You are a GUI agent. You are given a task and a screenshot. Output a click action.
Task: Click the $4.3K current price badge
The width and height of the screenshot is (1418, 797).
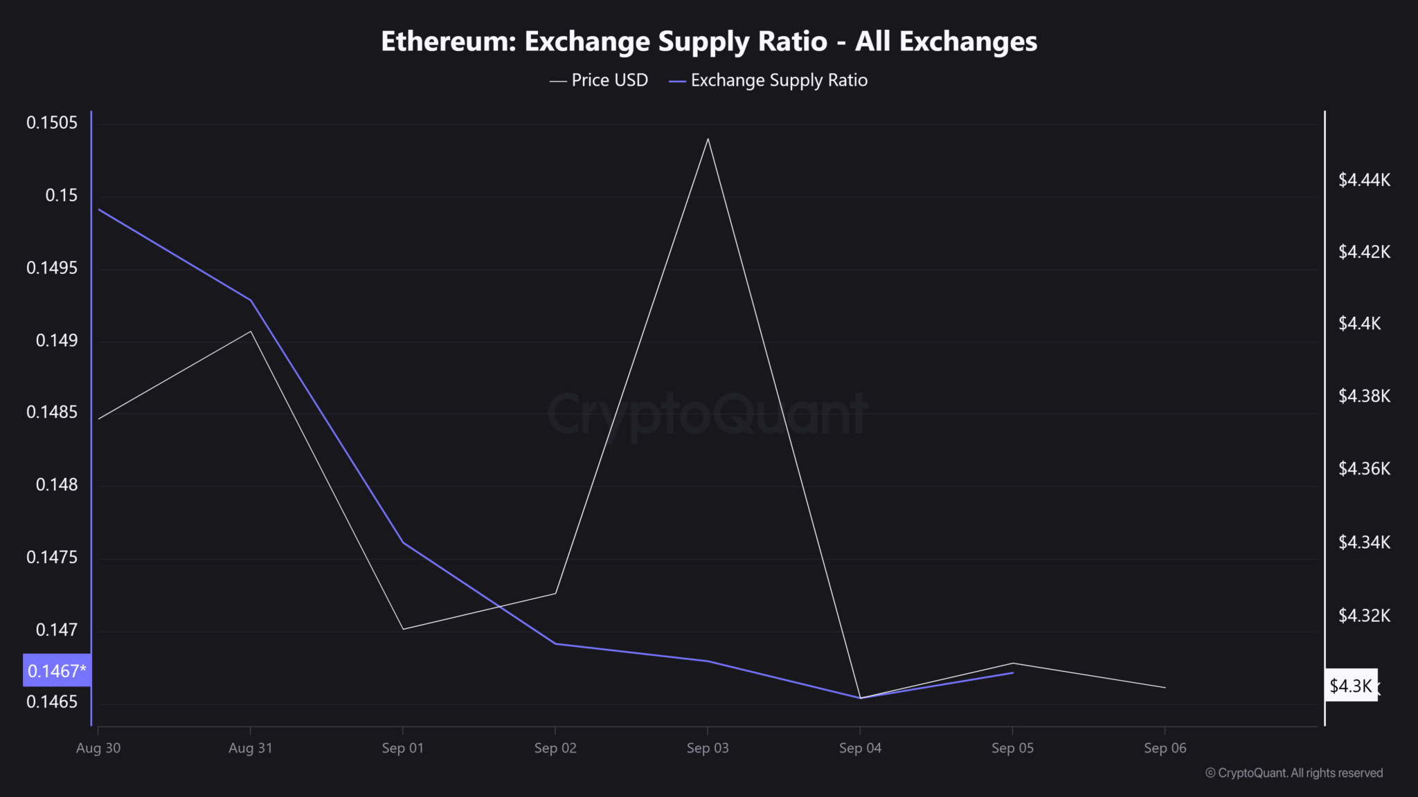pos(1350,686)
